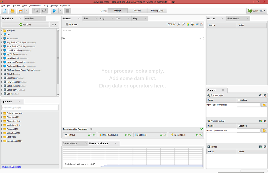This screenshot has width=268, height=173.
Task: Expand the Data Access operators folder
Action: tap(2, 113)
